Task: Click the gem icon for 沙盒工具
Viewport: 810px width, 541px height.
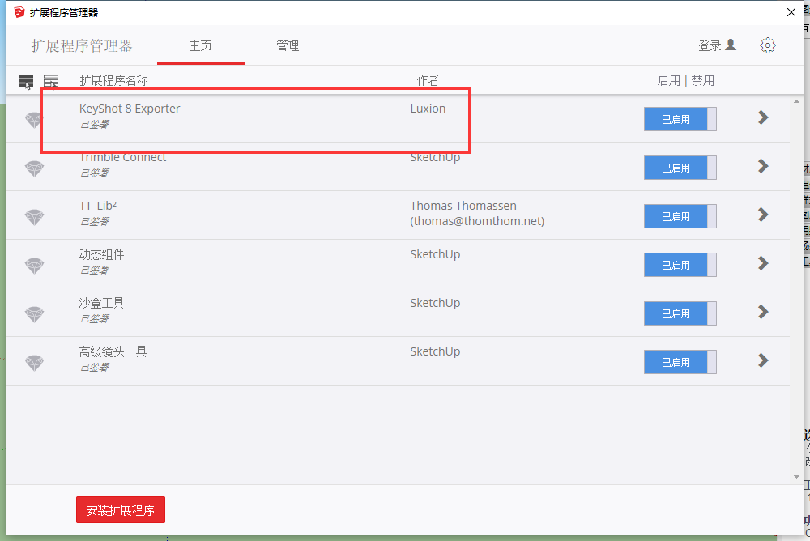Action: click(x=35, y=314)
